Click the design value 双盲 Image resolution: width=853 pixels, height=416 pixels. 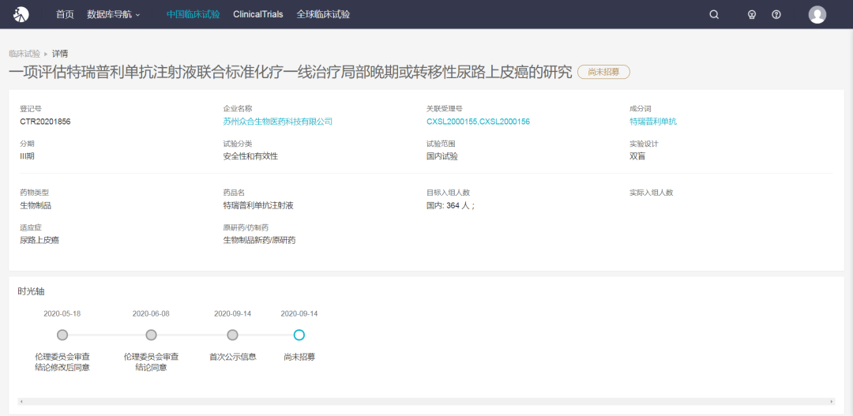click(637, 156)
